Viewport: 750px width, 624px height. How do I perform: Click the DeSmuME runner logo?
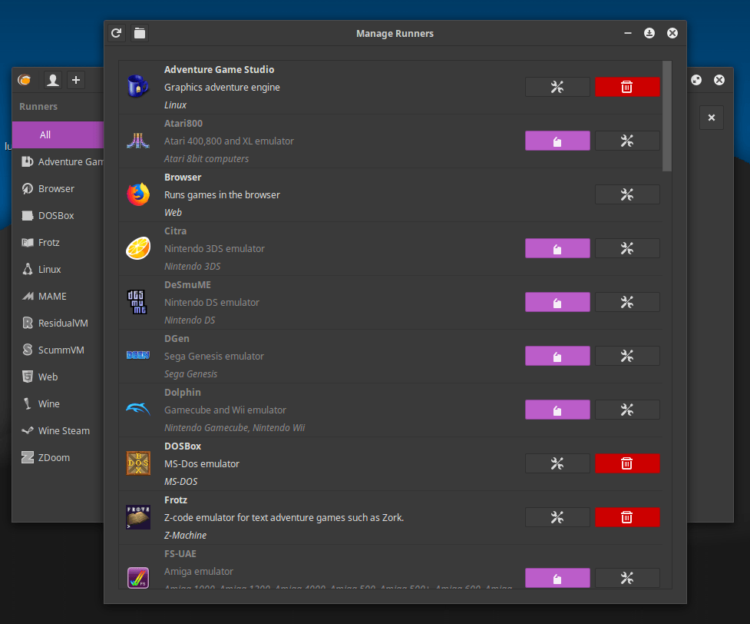pos(137,302)
